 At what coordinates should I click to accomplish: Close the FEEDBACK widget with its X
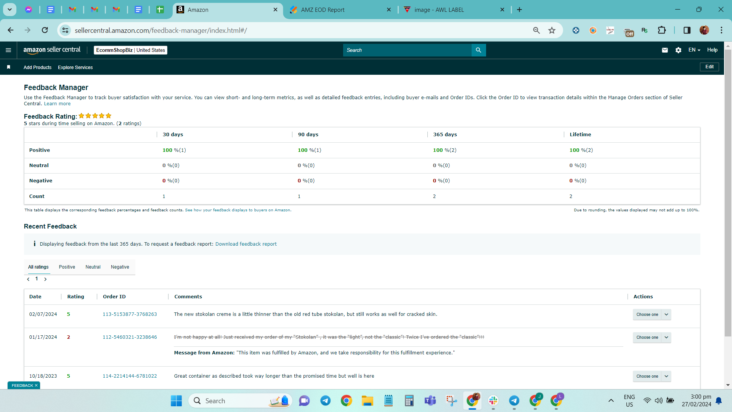click(x=36, y=385)
